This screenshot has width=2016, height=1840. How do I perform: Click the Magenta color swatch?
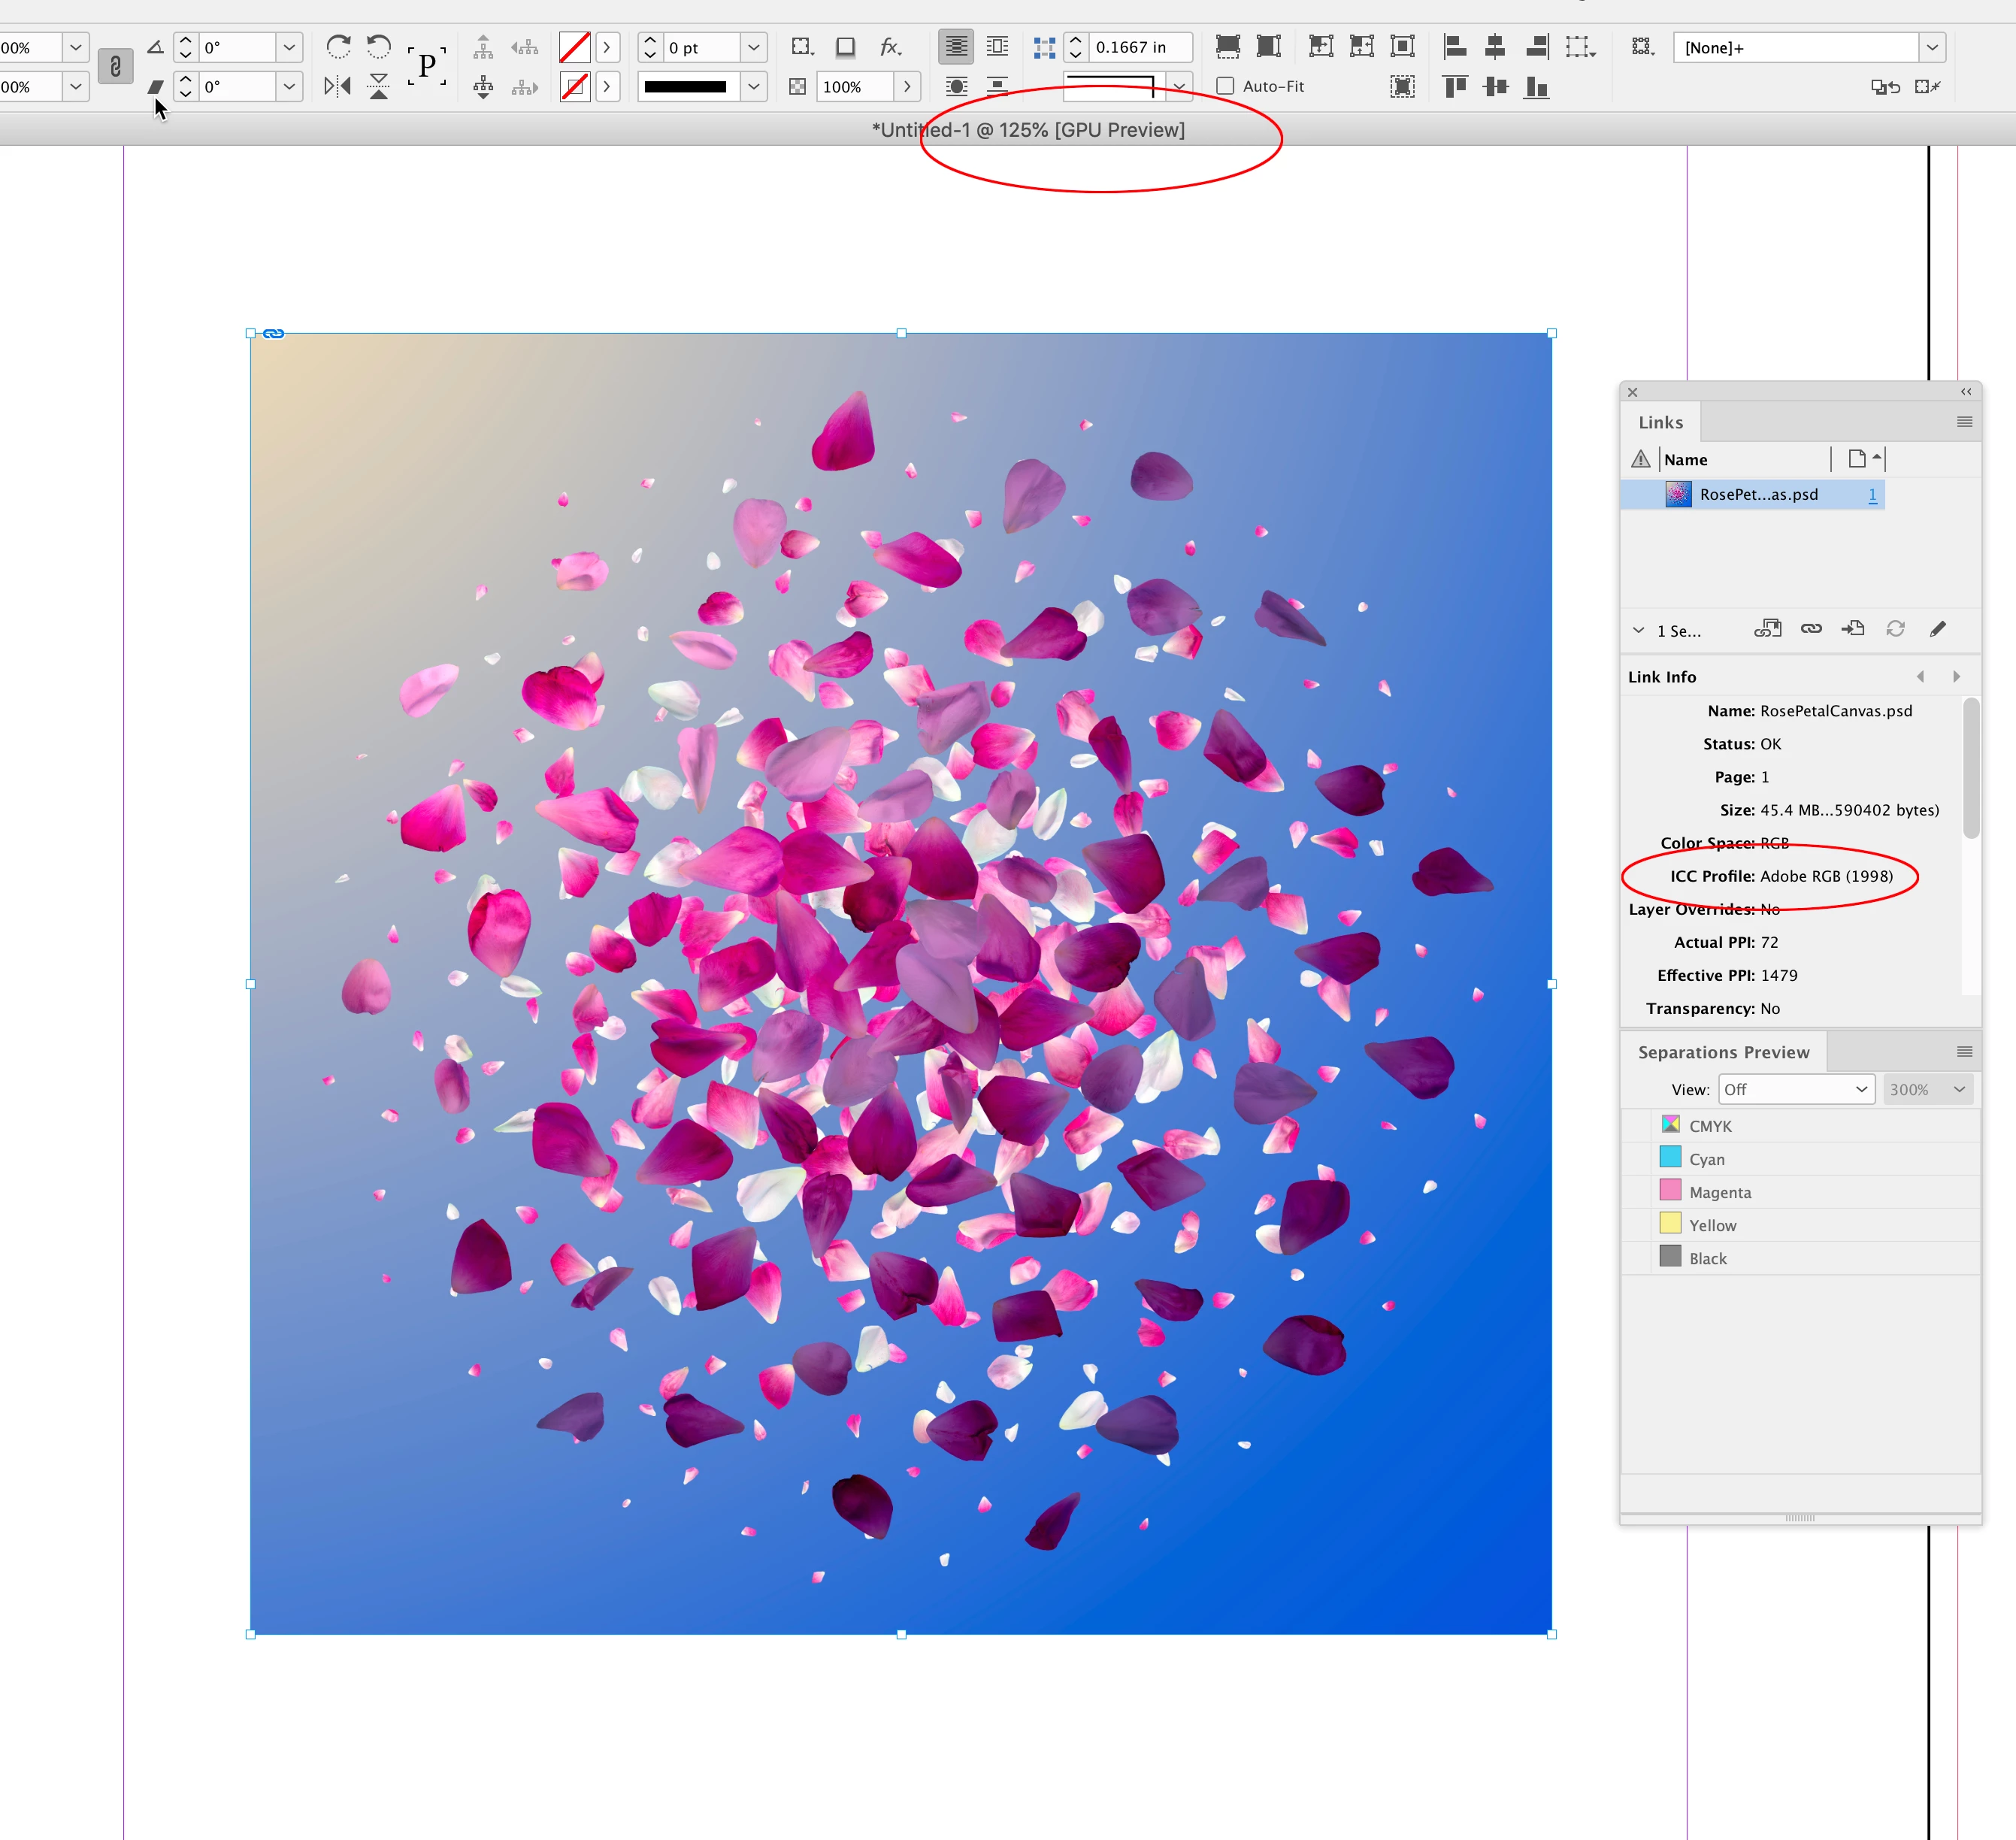point(1670,1191)
